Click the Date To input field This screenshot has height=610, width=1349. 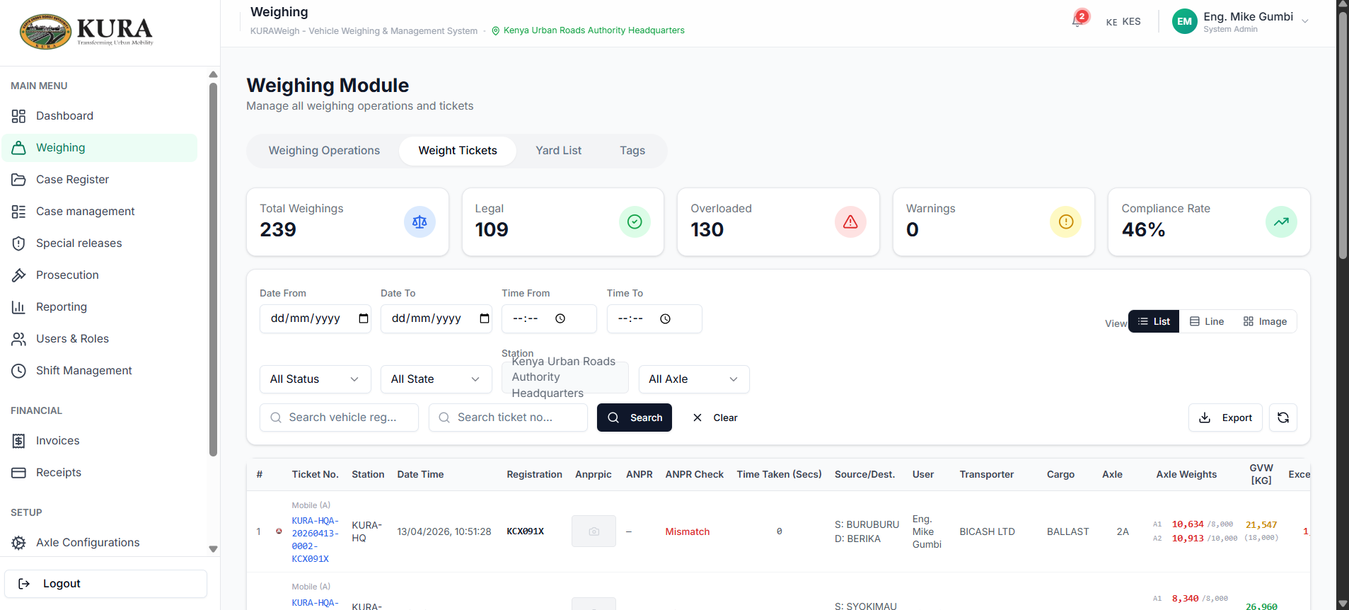(436, 319)
